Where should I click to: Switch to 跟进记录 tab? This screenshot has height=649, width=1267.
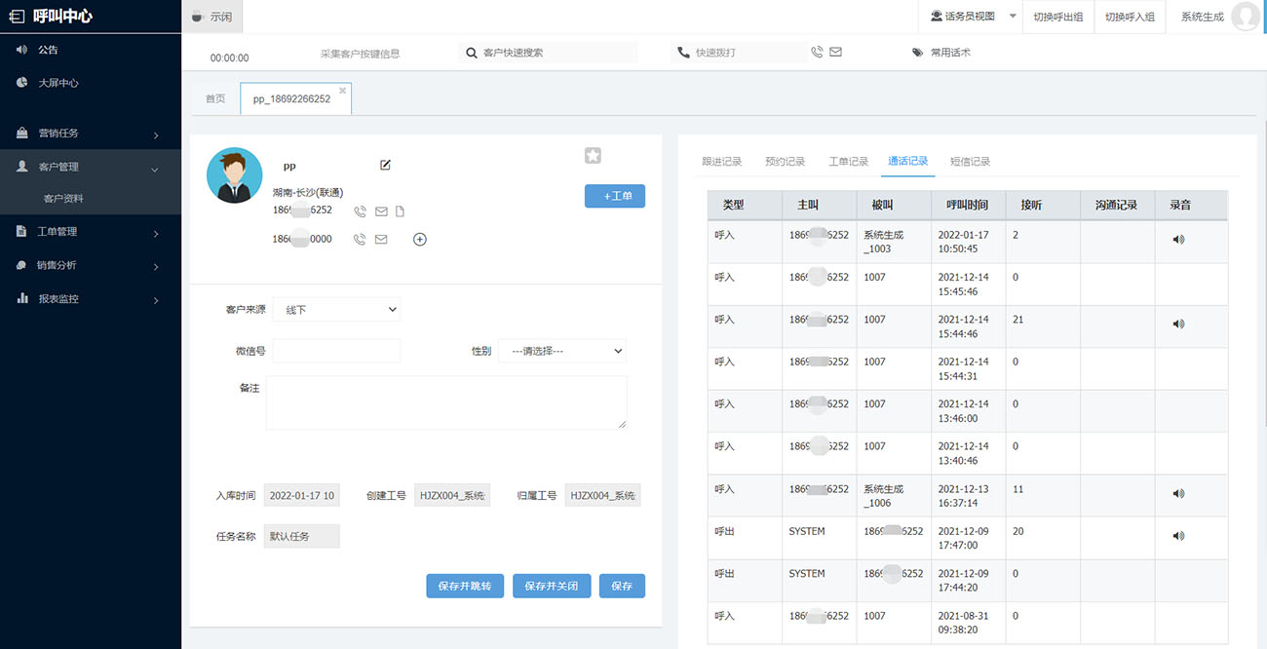[x=722, y=162]
